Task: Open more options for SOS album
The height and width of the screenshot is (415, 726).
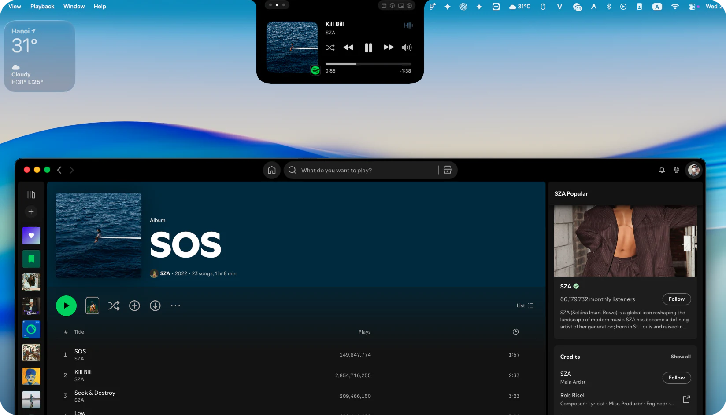Action: pyautogui.click(x=175, y=306)
